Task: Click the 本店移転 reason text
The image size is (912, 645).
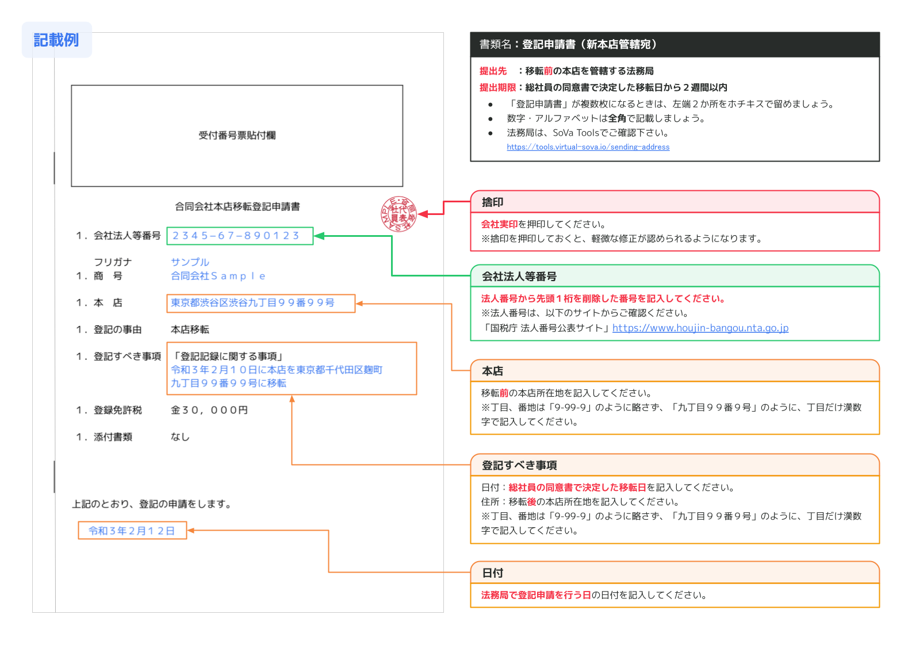Action: coord(190,329)
